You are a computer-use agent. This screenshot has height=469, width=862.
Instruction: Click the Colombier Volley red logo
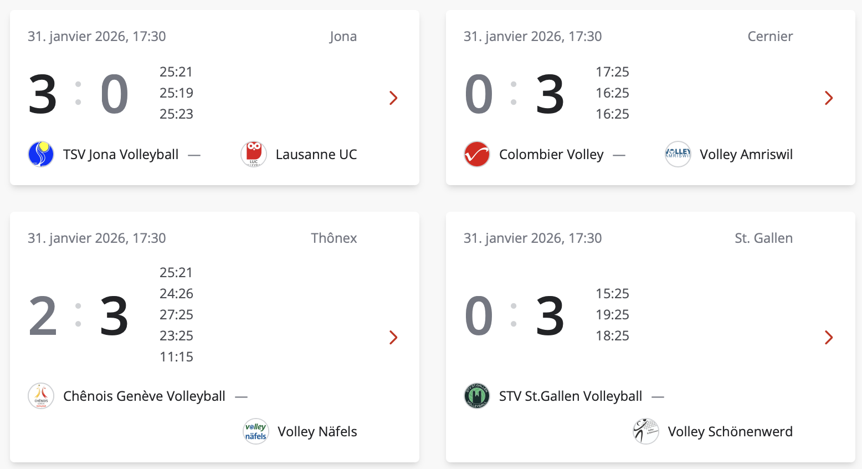[x=477, y=154]
